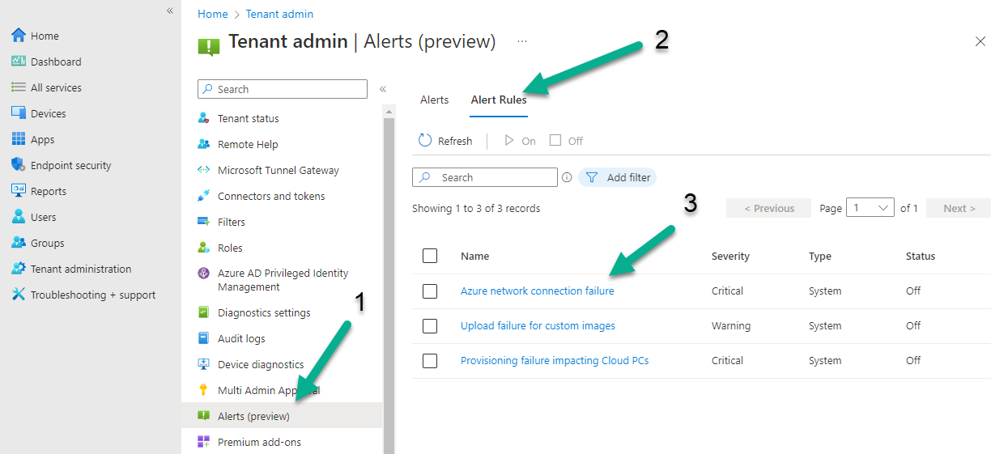Close the Tenant admin blade
The height and width of the screenshot is (454, 991).
click(x=980, y=42)
